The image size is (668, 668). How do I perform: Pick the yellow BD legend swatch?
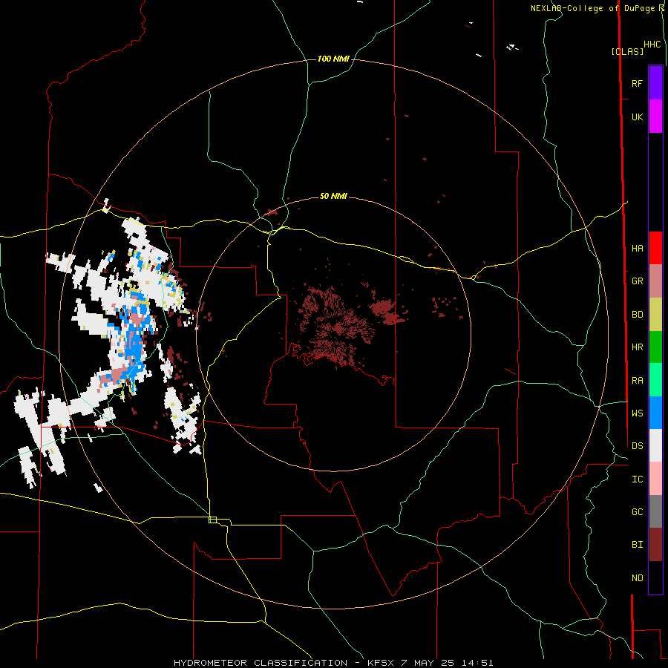pyautogui.click(x=655, y=315)
